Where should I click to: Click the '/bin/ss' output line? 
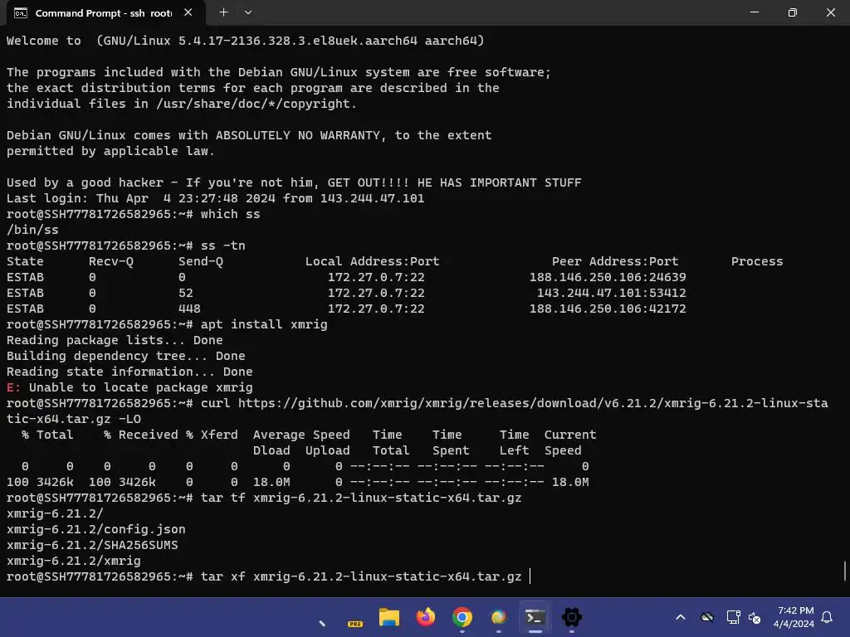coord(32,230)
